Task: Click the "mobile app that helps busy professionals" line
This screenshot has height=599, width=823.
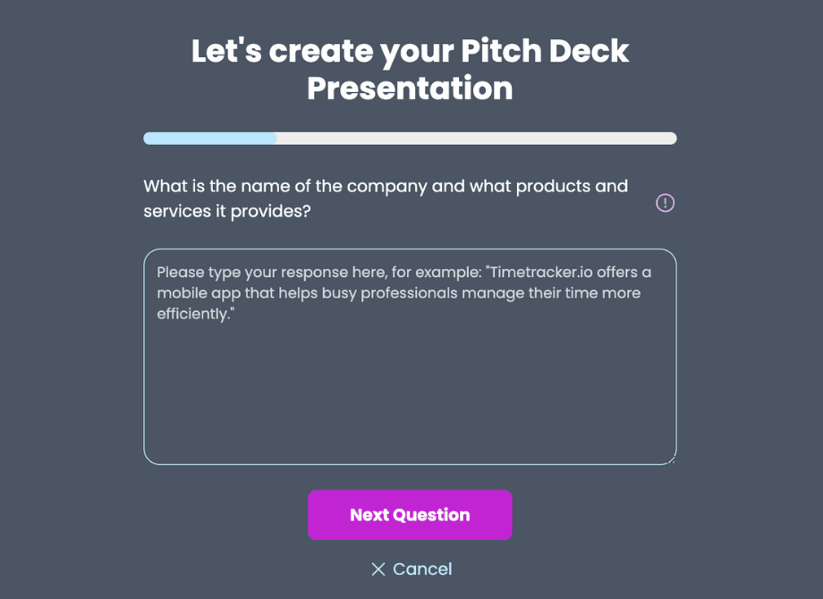Action: (313, 293)
